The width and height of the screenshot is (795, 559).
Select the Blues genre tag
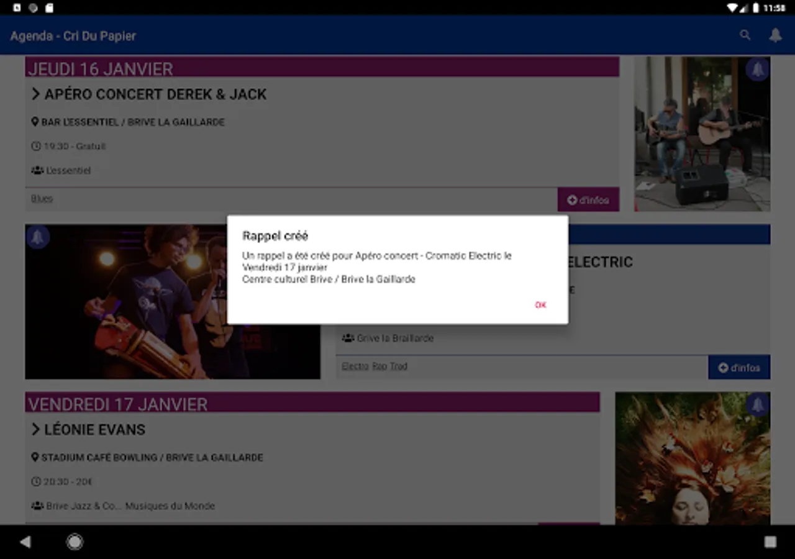point(42,199)
